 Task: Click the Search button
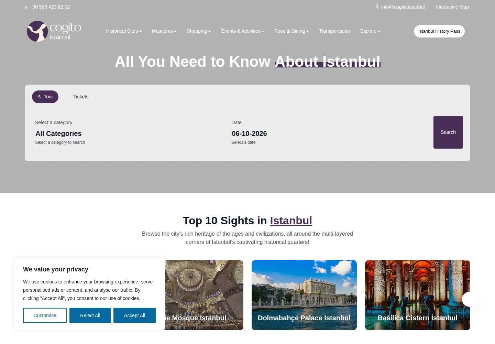click(448, 132)
